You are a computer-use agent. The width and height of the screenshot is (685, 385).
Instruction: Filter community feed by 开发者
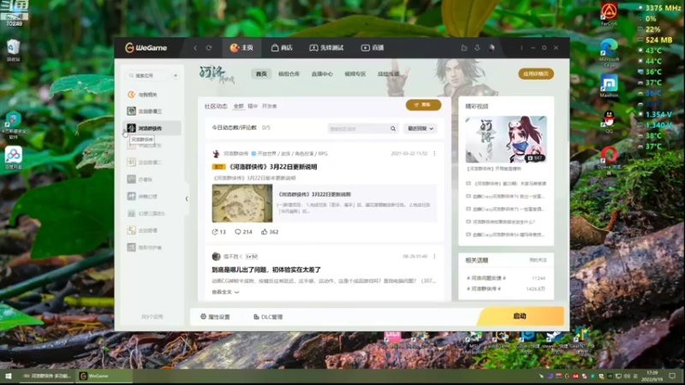[269, 106]
